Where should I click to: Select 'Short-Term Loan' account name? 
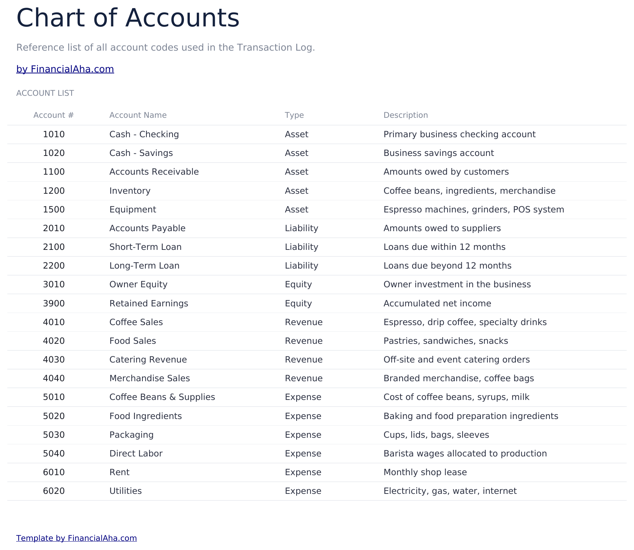146,247
